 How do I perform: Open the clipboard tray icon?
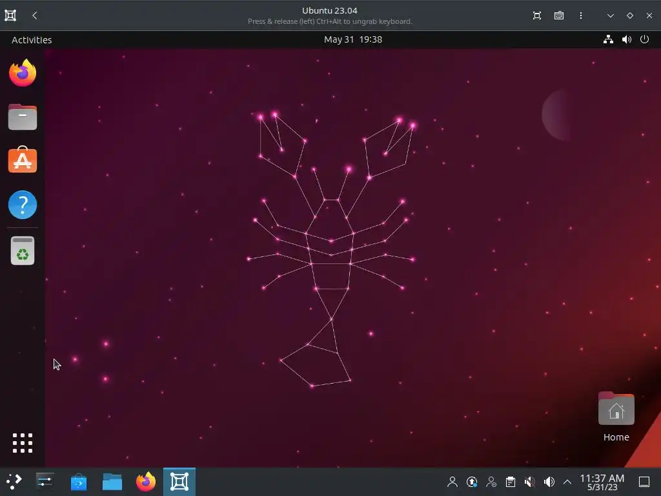click(510, 482)
